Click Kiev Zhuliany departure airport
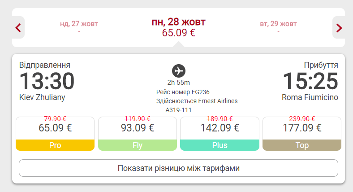 42,97
